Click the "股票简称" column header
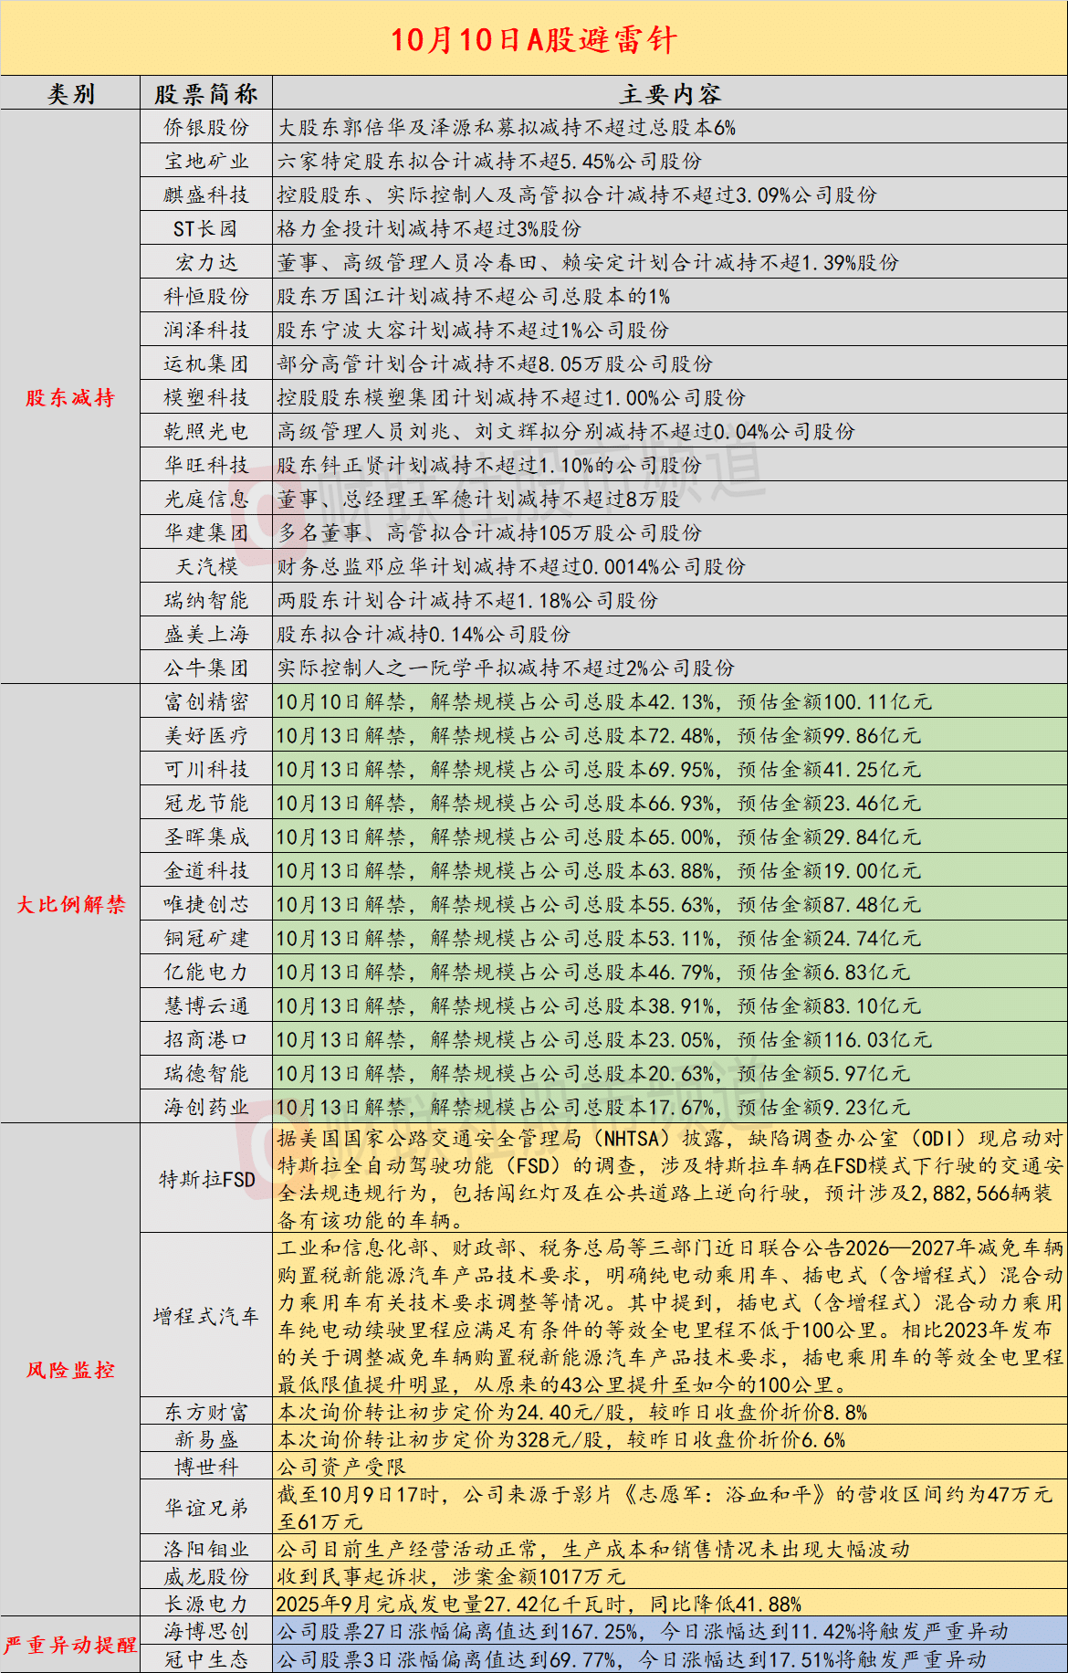Viewport: 1068px width, 1673px height. tap(206, 94)
